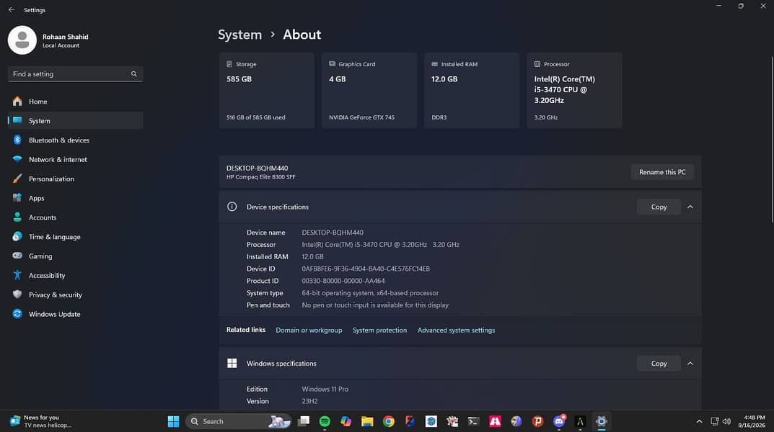Open Spotify from the taskbar
Viewport: 774px width, 432px height.
[x=325, y=421]
